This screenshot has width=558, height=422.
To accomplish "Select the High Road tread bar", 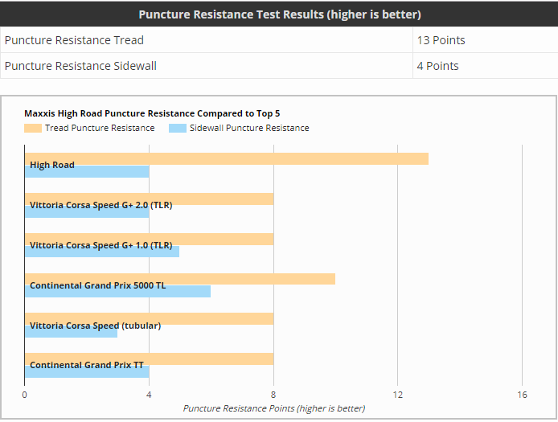I will point(227,159).
